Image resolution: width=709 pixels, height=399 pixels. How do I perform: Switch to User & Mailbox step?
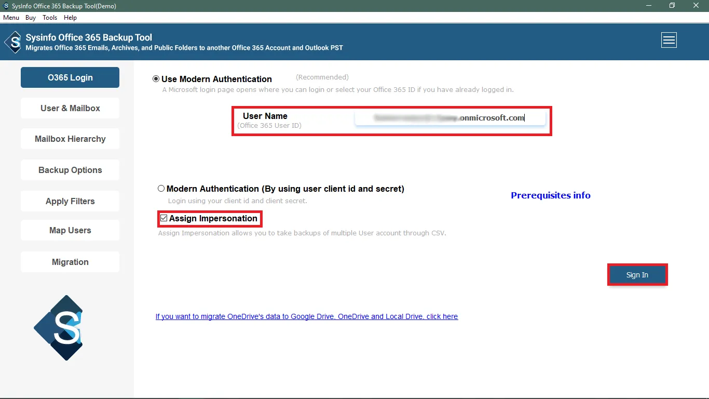(70, 108)
